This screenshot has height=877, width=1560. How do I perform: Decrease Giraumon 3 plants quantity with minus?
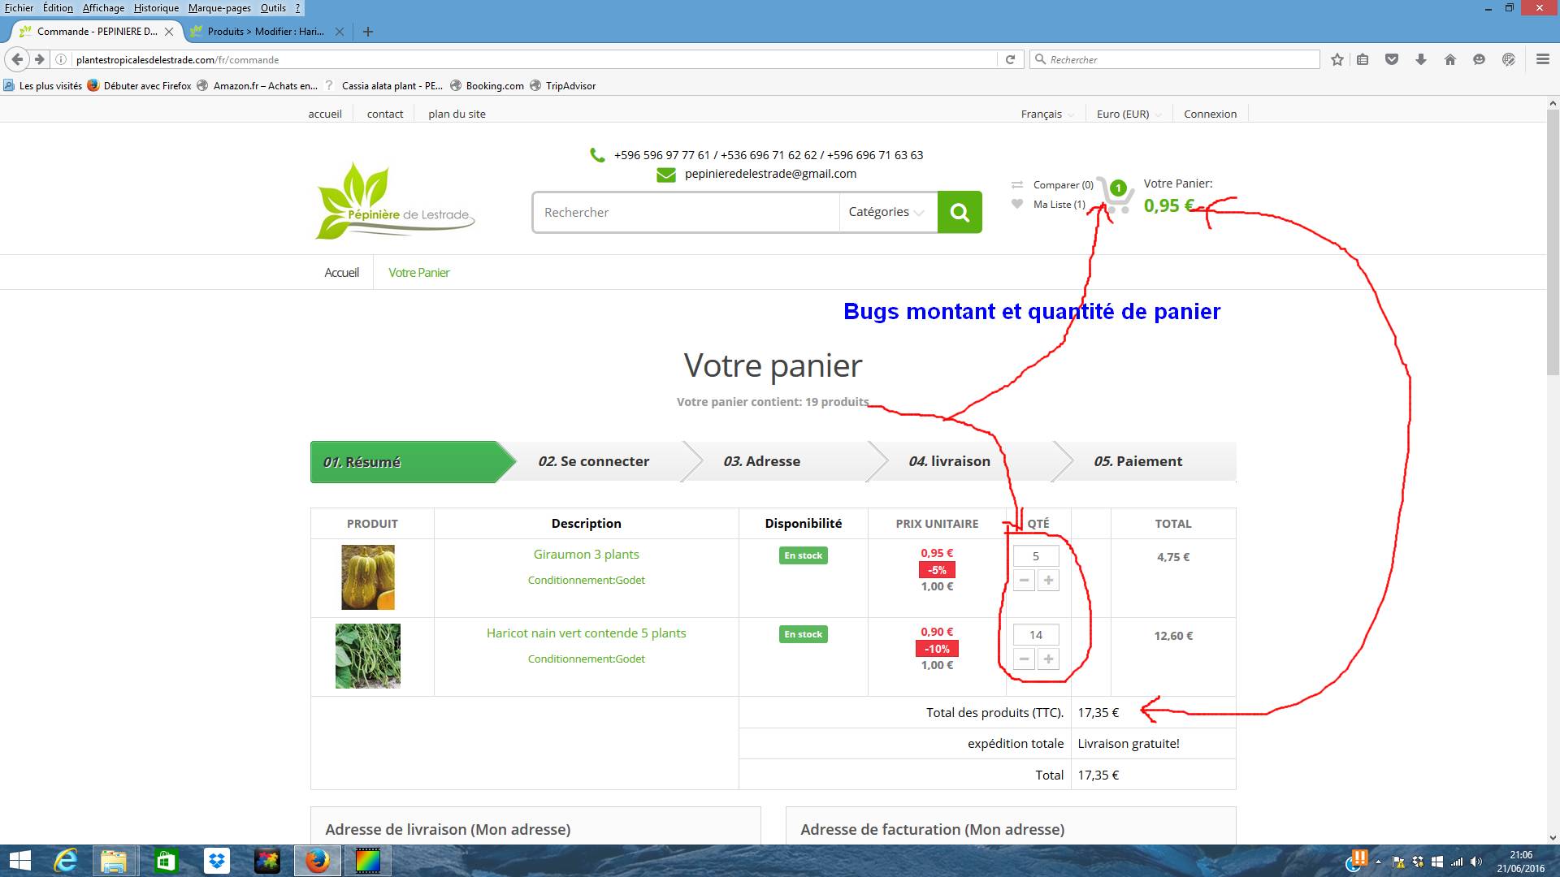[x=1024, y=581]
